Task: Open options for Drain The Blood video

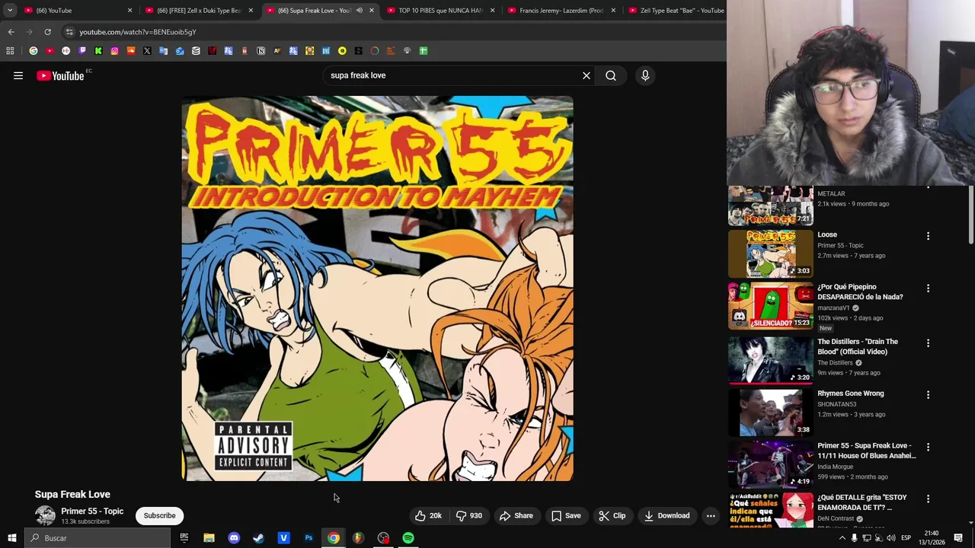Action: coord(928,343)
